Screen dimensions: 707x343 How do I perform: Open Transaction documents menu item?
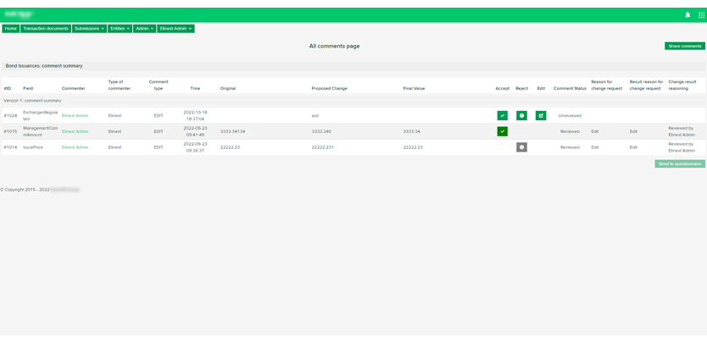click(46, 29)
